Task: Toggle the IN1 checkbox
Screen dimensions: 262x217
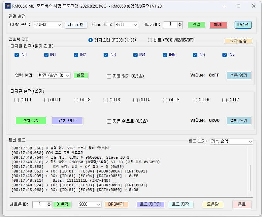Action: [46, 55]
